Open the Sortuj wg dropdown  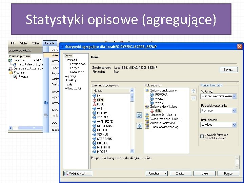pyautogui.click(x=235, y=96)
